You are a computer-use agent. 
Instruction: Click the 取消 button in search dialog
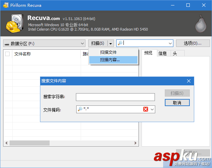point(177,103)
